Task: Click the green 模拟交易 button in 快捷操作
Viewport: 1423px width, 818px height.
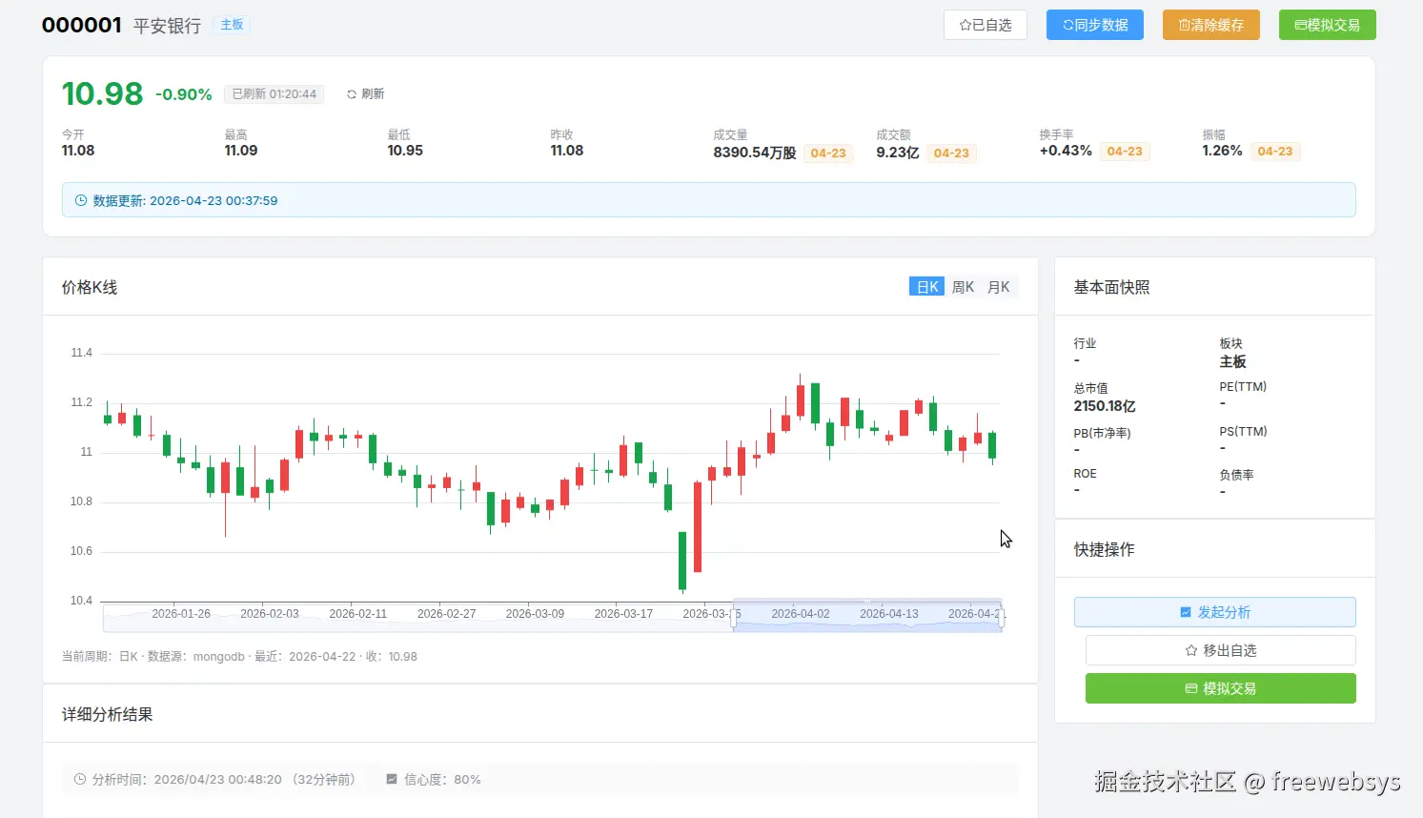Action: (1220, 687)
